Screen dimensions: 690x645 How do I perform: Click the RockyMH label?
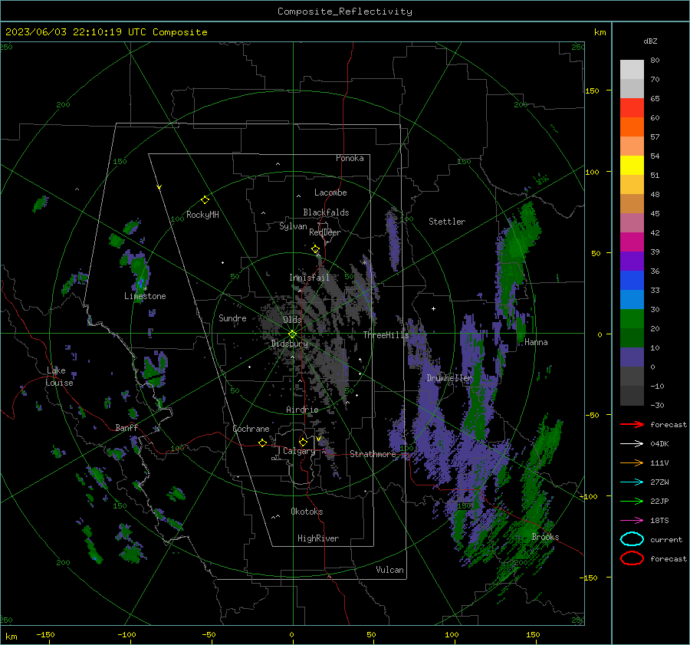(202, 215)
